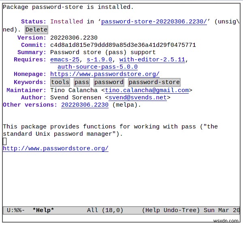Click the *Help* buffer name in mode line
This screenshot has width=243, height=225.
43,210
